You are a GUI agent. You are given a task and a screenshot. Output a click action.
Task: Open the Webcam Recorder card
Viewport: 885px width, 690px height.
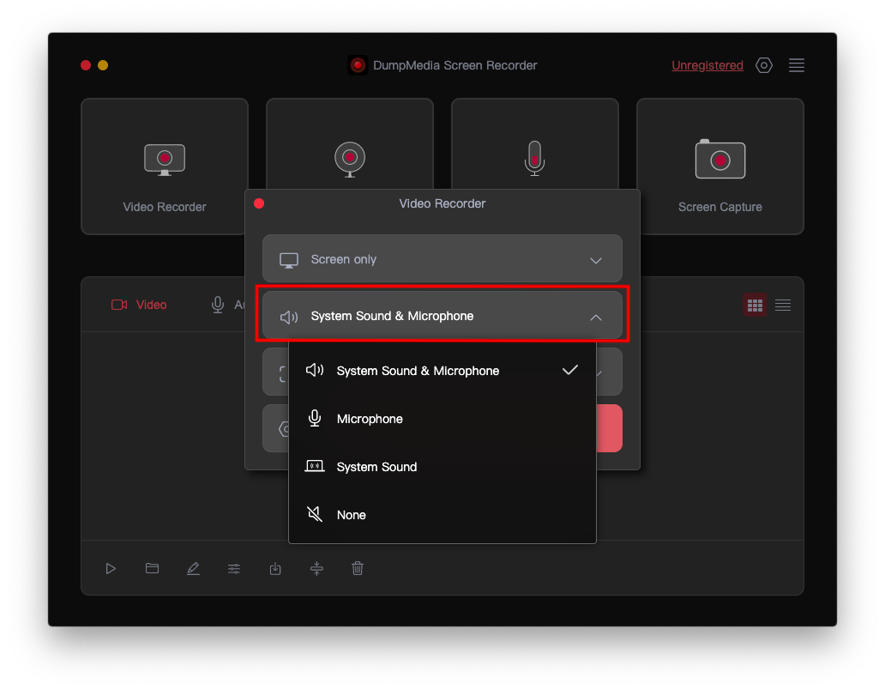[x=349, y=144]
